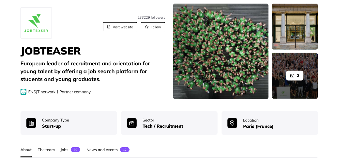Open the News and events tab
This screenshot has width=337, height=159.
(108, 150)
